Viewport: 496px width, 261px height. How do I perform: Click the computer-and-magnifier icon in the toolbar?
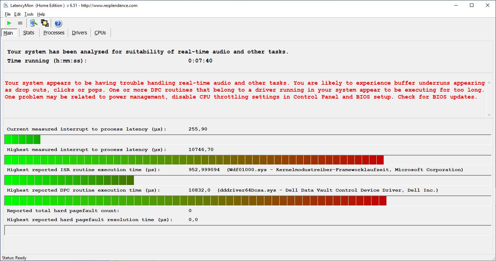tap(33, 23)
